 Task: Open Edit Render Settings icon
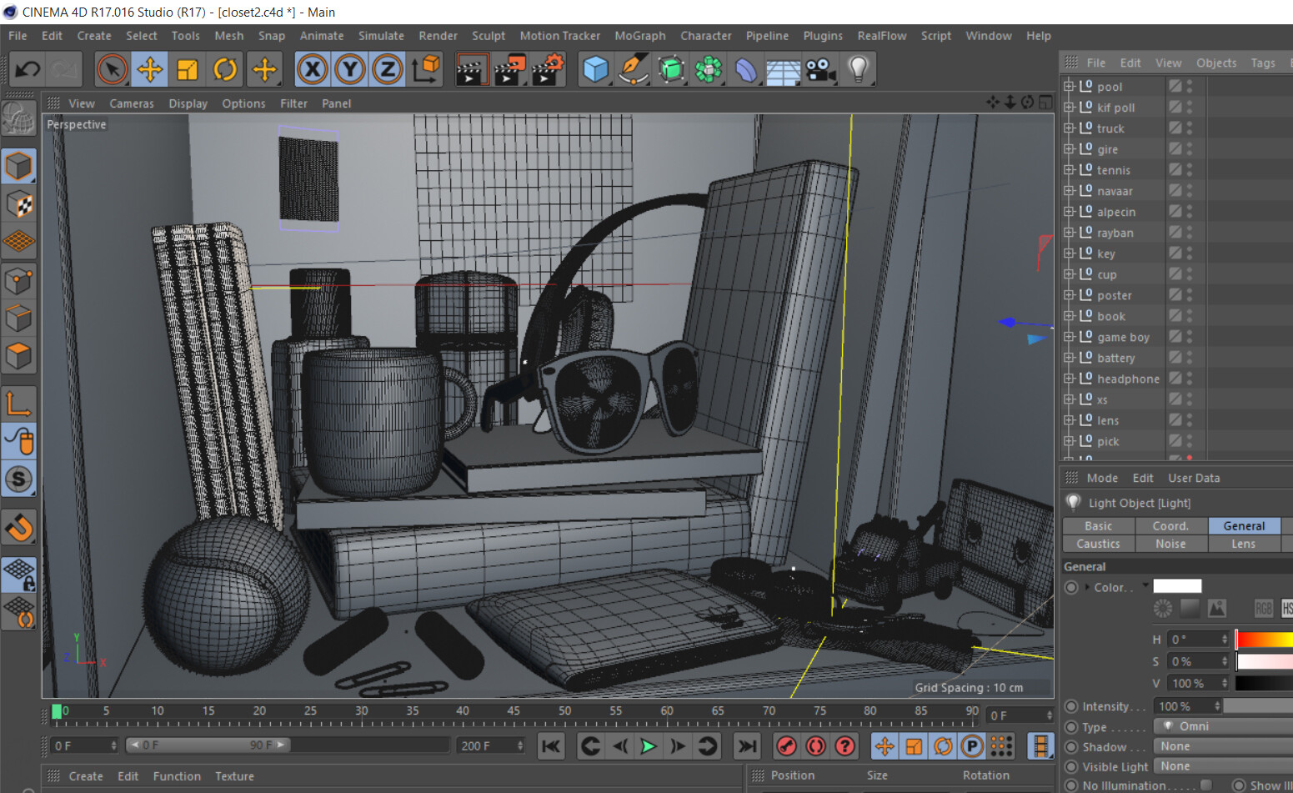pos(547,69)
